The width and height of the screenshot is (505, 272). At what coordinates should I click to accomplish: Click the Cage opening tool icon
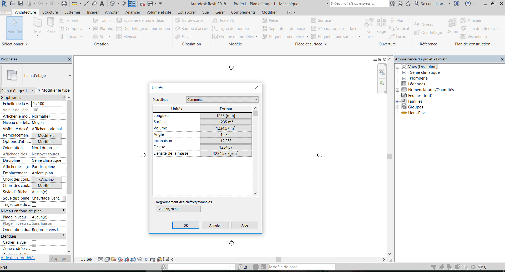pos(381,23)
